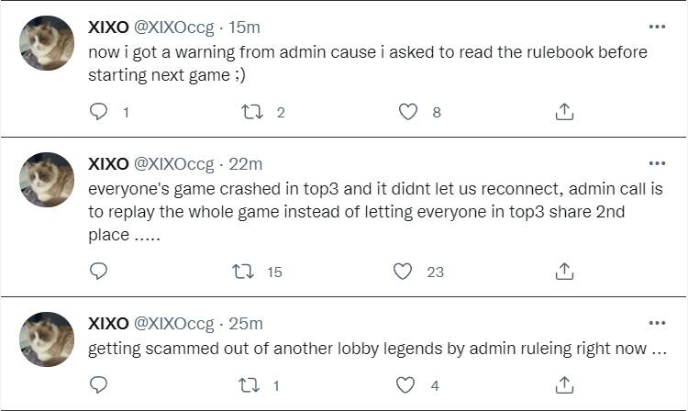Retweet the getting scammed tweet
Image resolution: width=688 pixels, height=411 pixels.
tap(250, 385)
